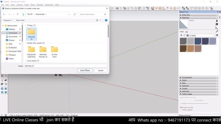Image resolution: width=221 pixels, height=124 pixels.
Task: Activate the Look Around tool icon
Action: tap(6, 80)
